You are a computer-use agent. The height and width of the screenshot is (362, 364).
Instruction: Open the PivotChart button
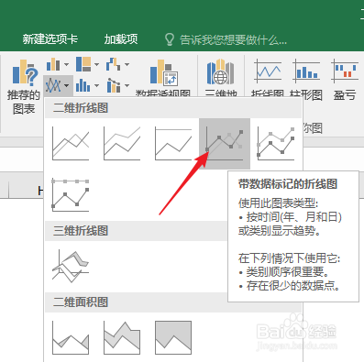[162, 77]
